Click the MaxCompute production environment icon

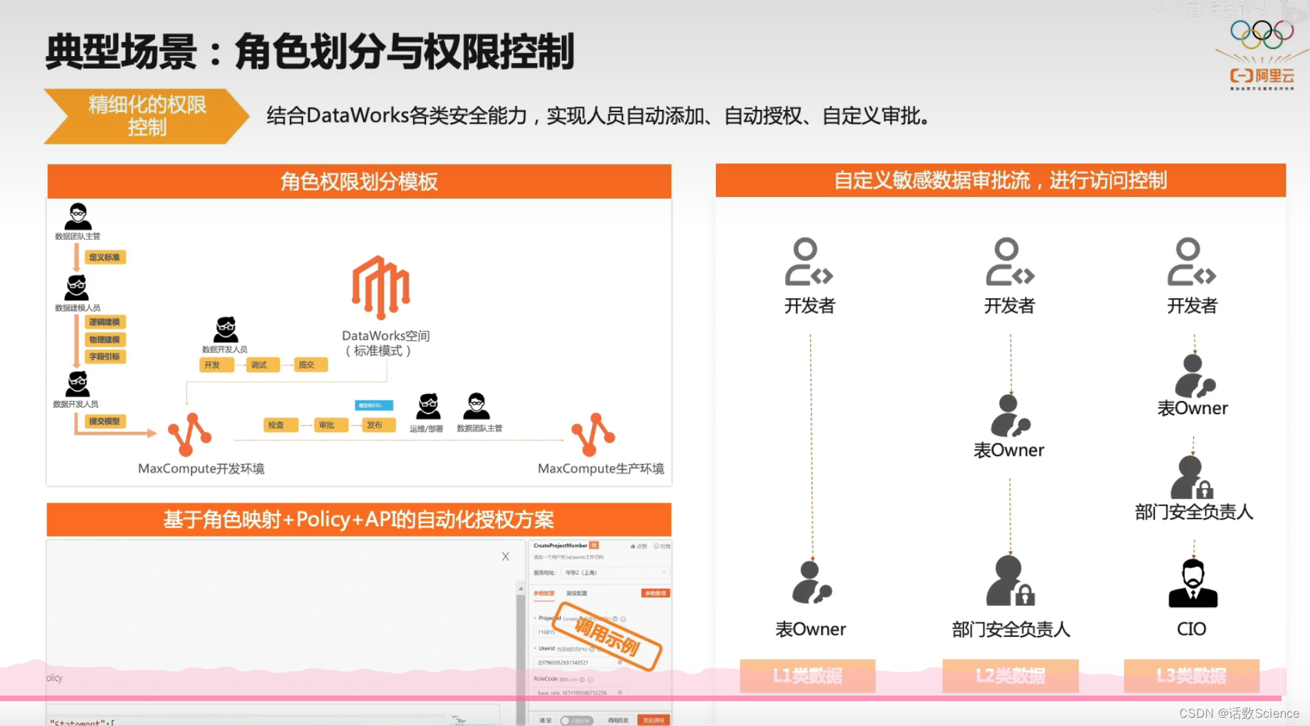(x=593, y=435)
